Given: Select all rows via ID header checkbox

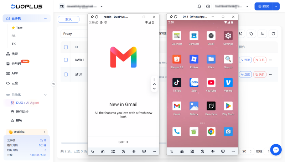Looking at the screenshot, I should pos(66,47).
